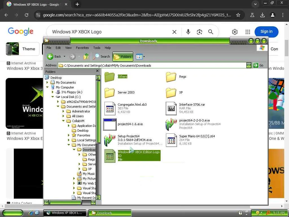Click the Go button next to address bar
289x217 pixels.
(x=258, y=65)
